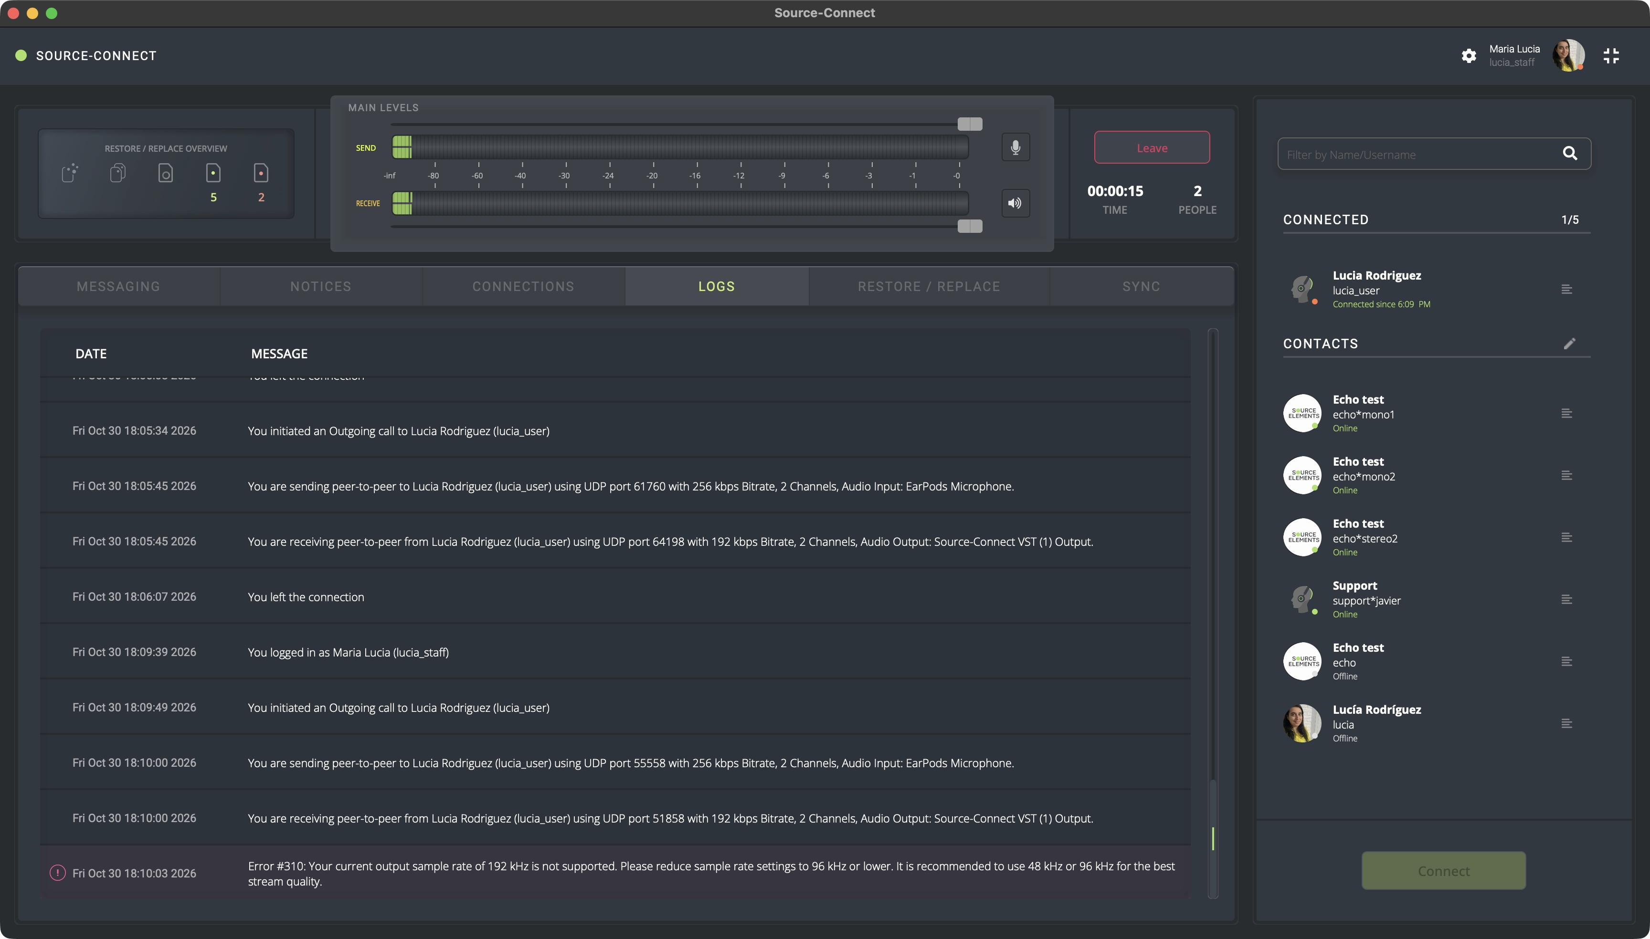This screenshot has width=1650, height=939.
Task: Click the collapse to mini view icon
Action: coord(1611,56)
